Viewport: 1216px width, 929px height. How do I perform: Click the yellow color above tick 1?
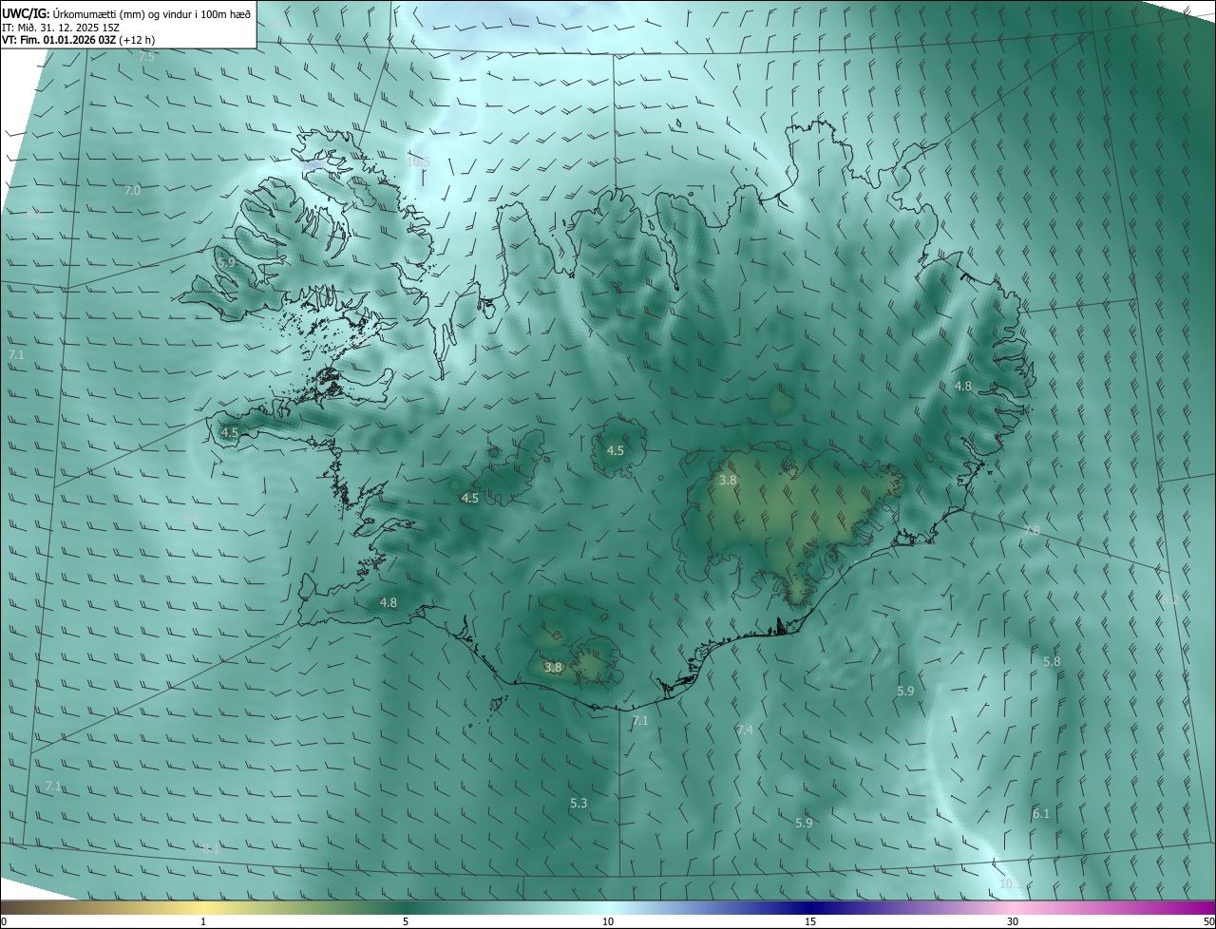(203, 907)
